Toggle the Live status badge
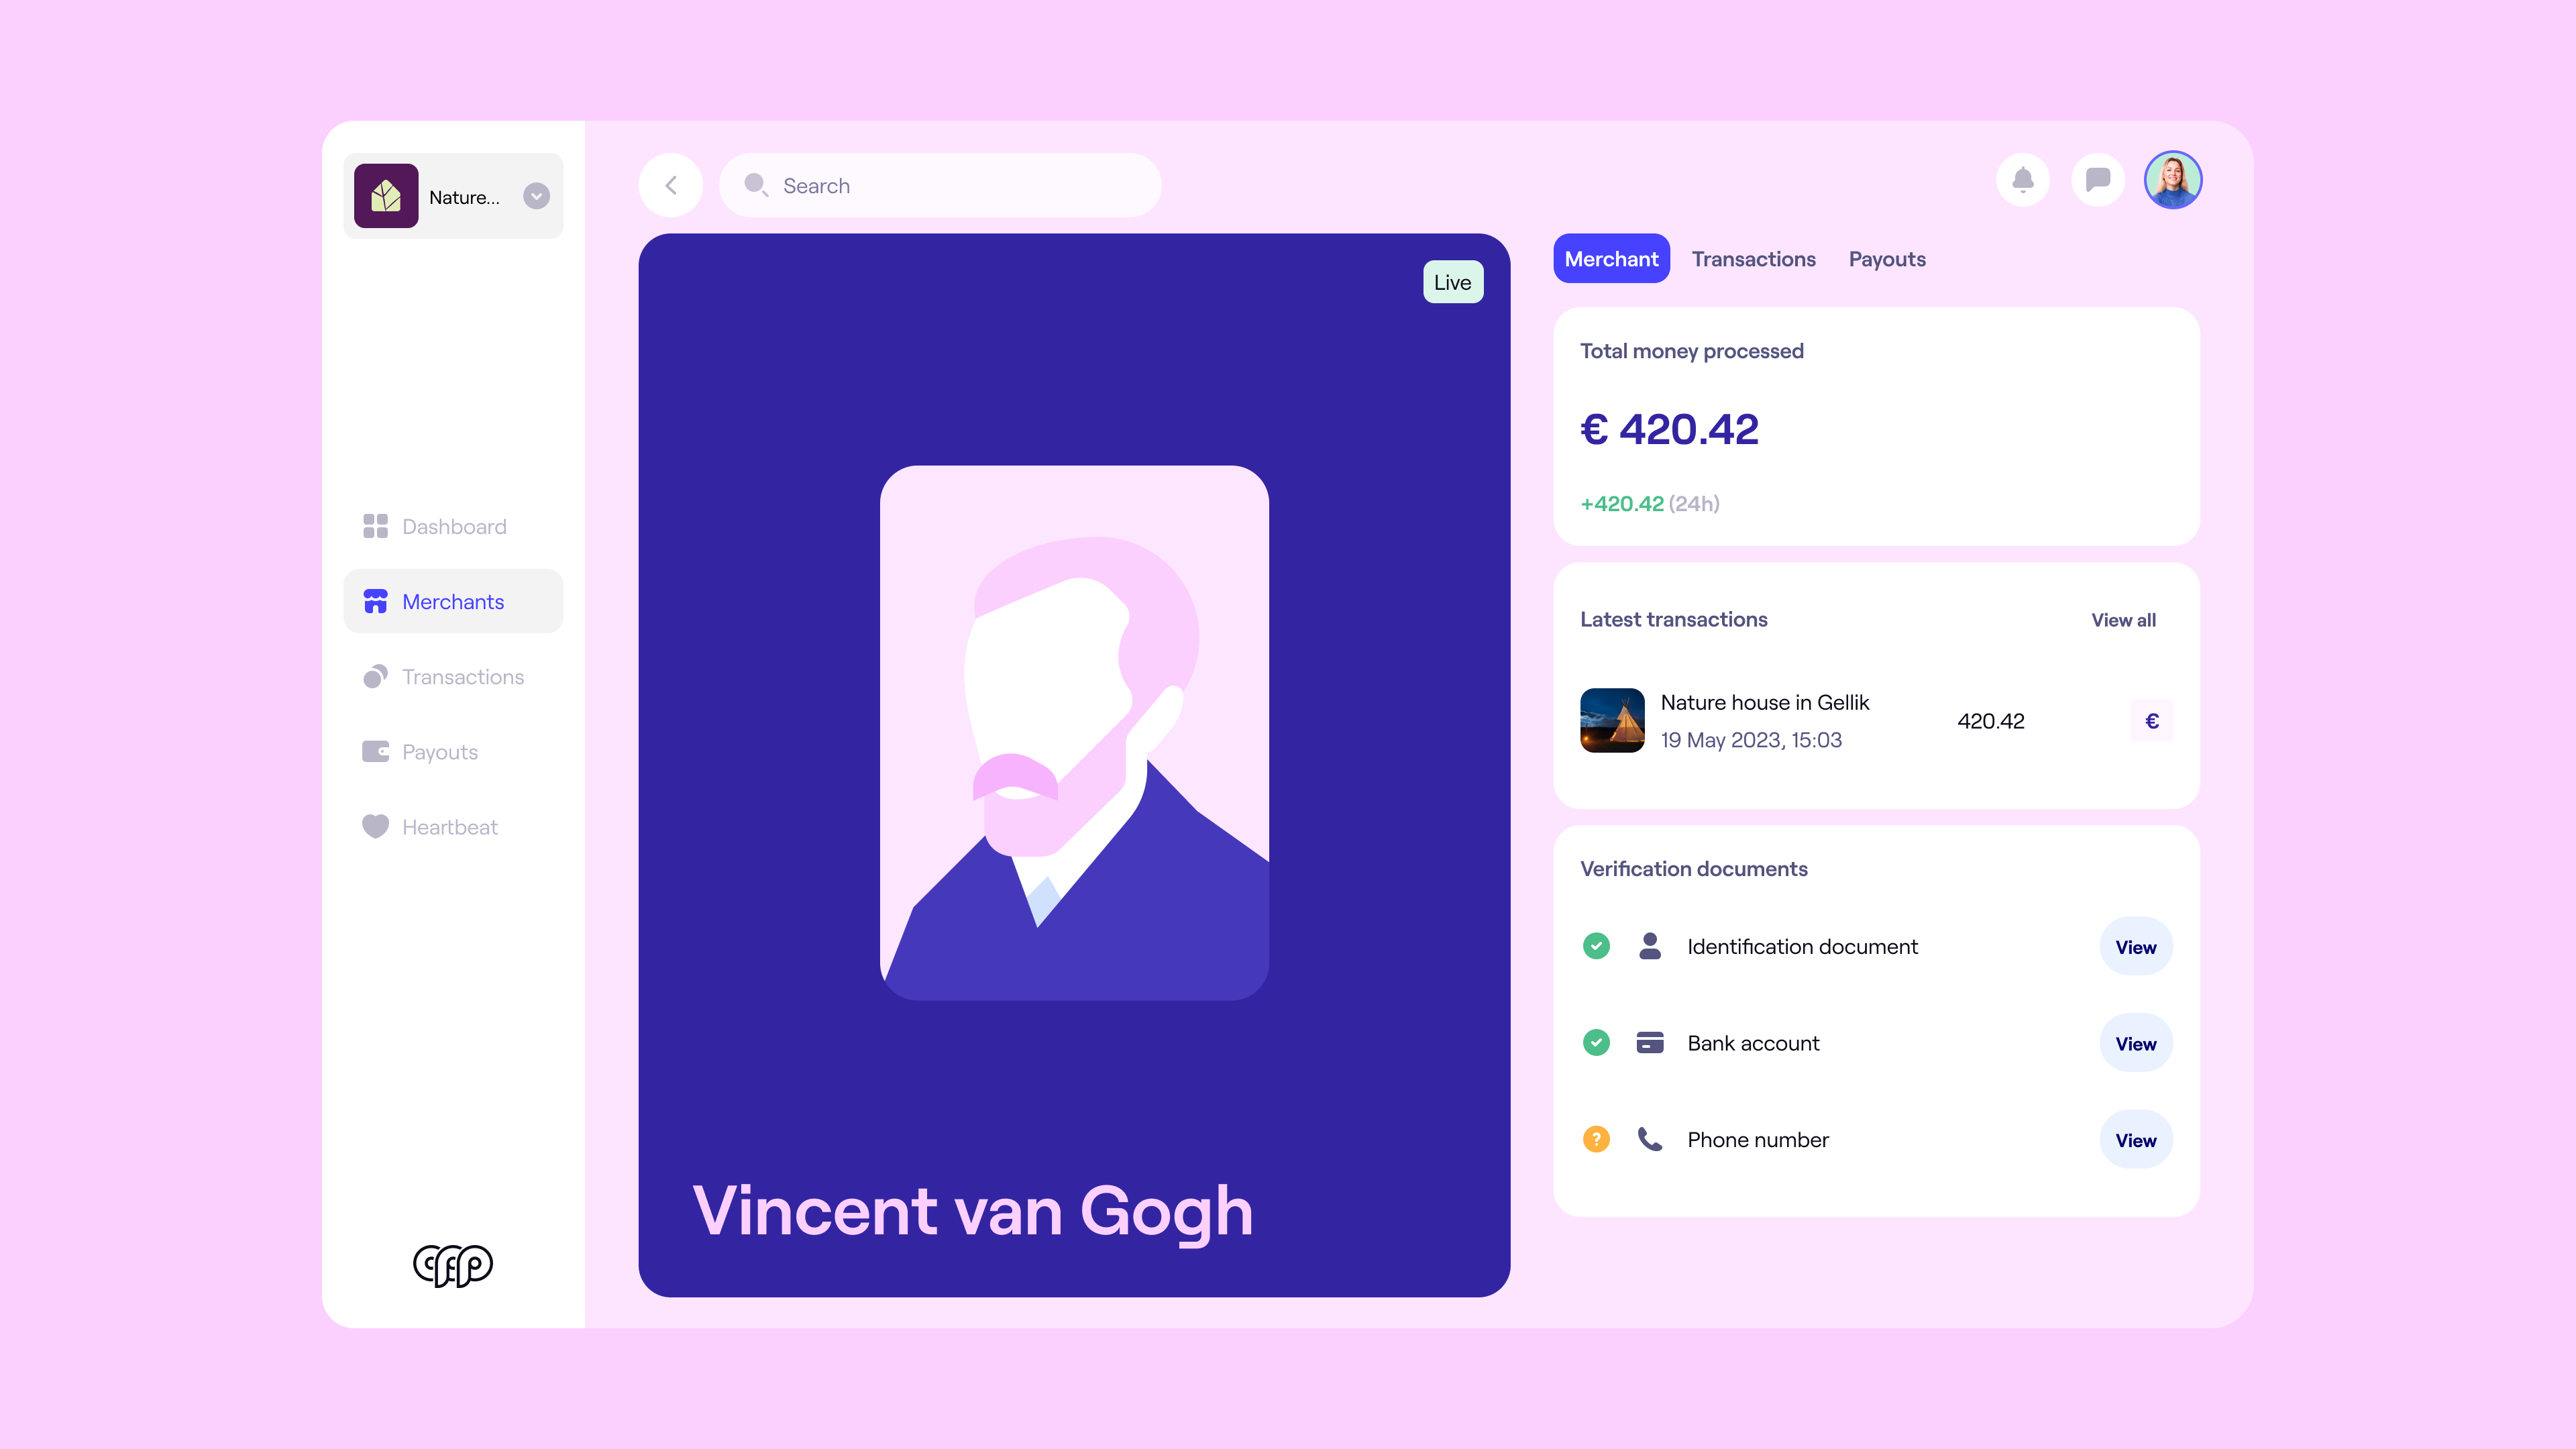This screenshot has height=1449, width=2576. coord(1452,281)
